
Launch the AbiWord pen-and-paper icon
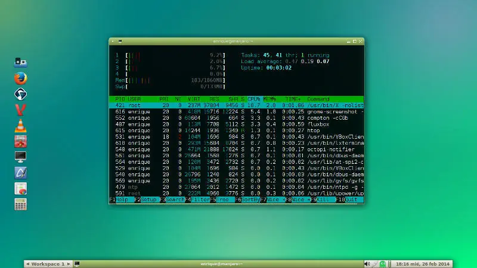click(x=21, y=173)
